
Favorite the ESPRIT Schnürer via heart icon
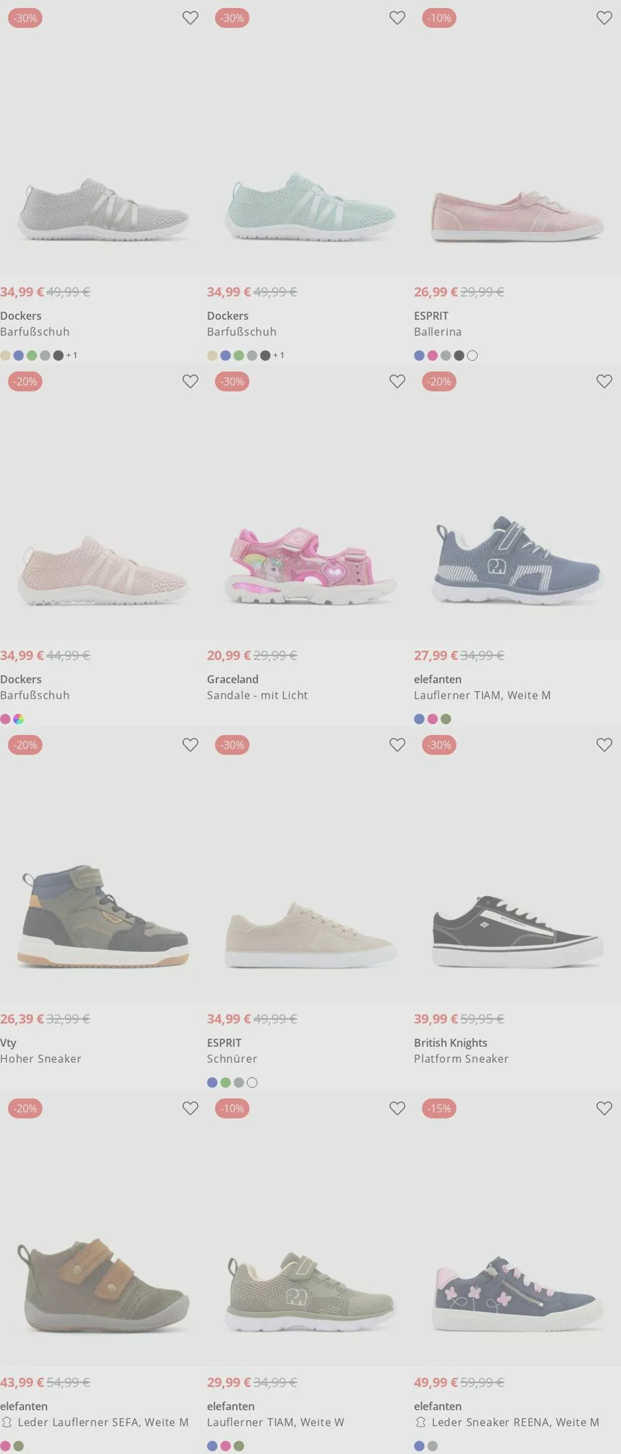point(397,745)
